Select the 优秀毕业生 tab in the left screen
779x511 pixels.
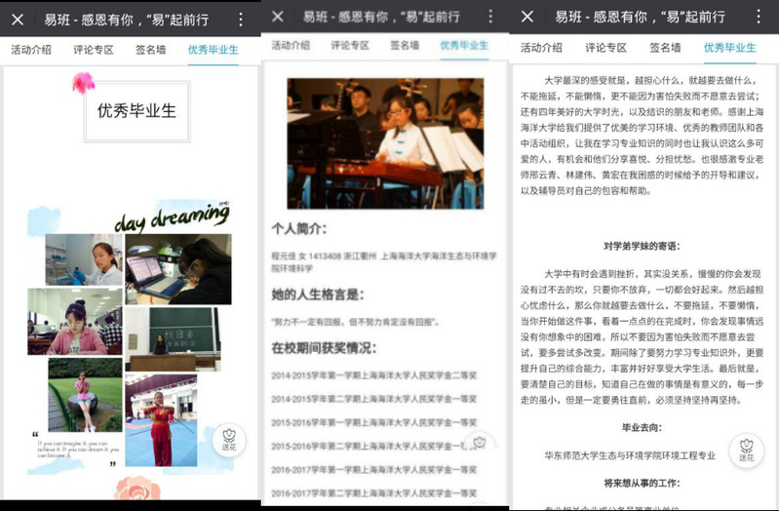point(213,49)
